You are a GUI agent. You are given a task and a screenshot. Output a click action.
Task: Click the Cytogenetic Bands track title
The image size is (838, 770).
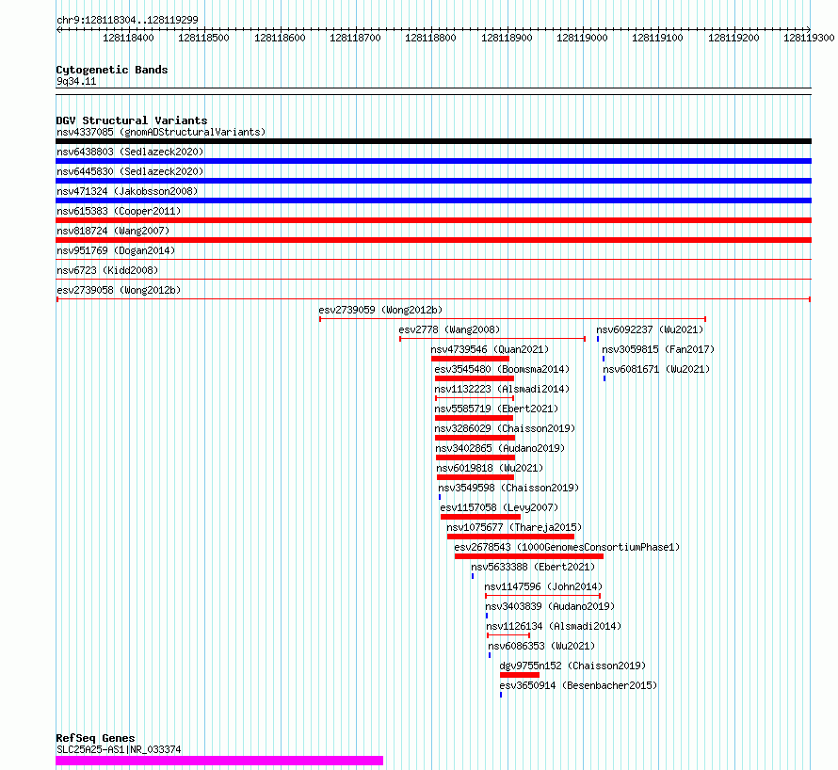coord(112,70)
